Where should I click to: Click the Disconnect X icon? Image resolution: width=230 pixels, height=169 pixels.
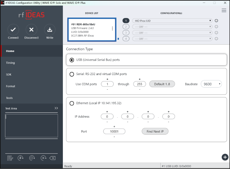(x=31, y=30)
